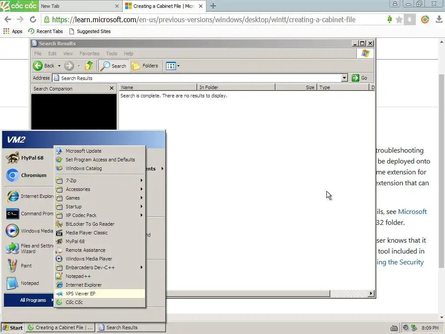Open Microsoft Update from All Programs
Image resolution: width=445 pixels, height=334 pixels.
100,151
